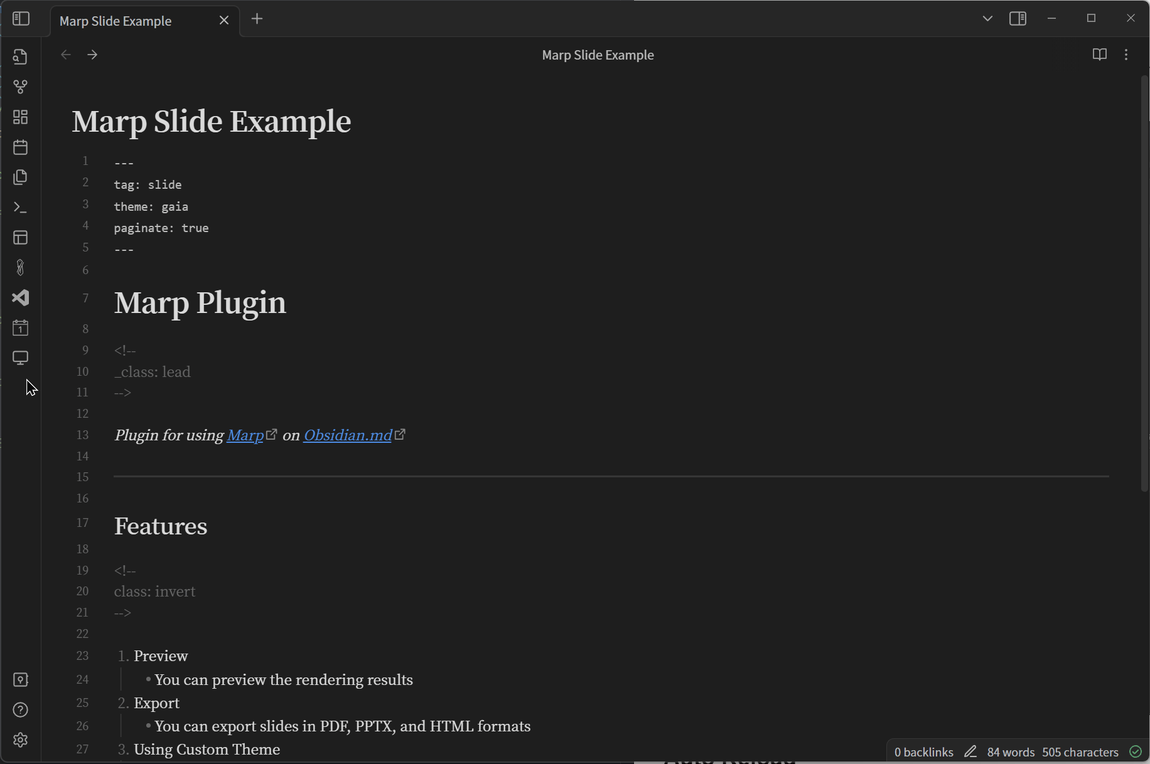Image resolution: width=1150 pixels, height=764 pixels.
Task: Open the calendar icon in the ribbon
Action: tap(20, 147)
